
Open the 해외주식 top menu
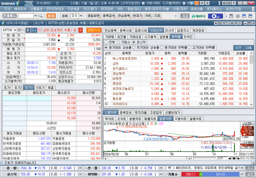coord(20,9)
